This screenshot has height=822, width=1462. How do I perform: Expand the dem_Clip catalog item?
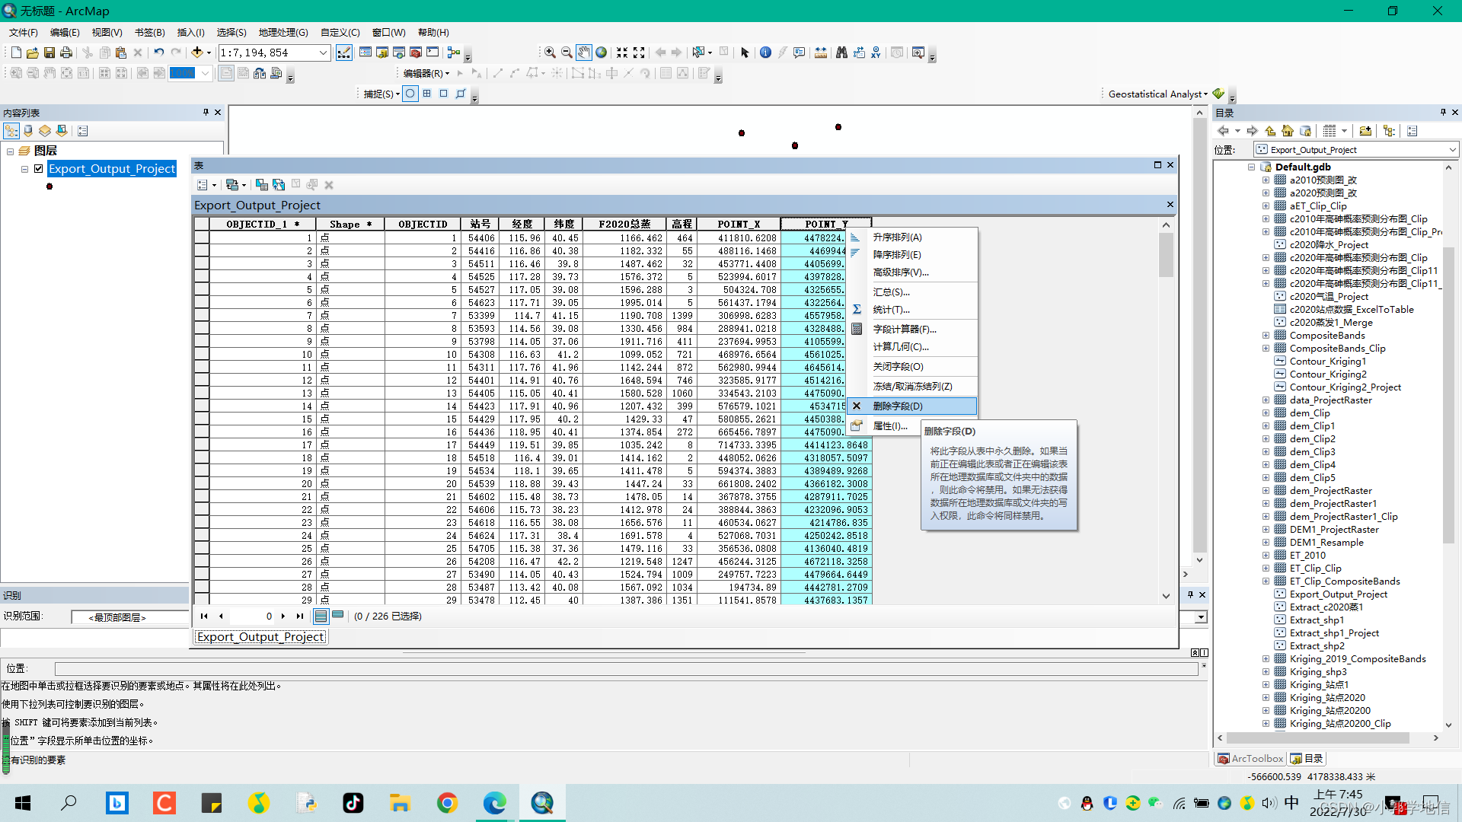tap(1266, 413)
